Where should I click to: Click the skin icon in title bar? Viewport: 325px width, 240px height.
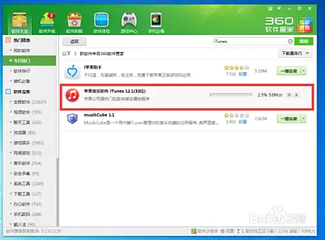(270, 8)
